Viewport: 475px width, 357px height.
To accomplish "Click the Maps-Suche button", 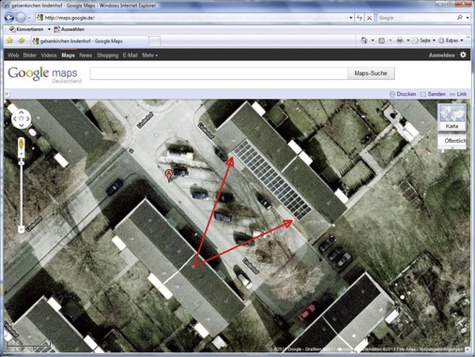I will coord(371,73).
